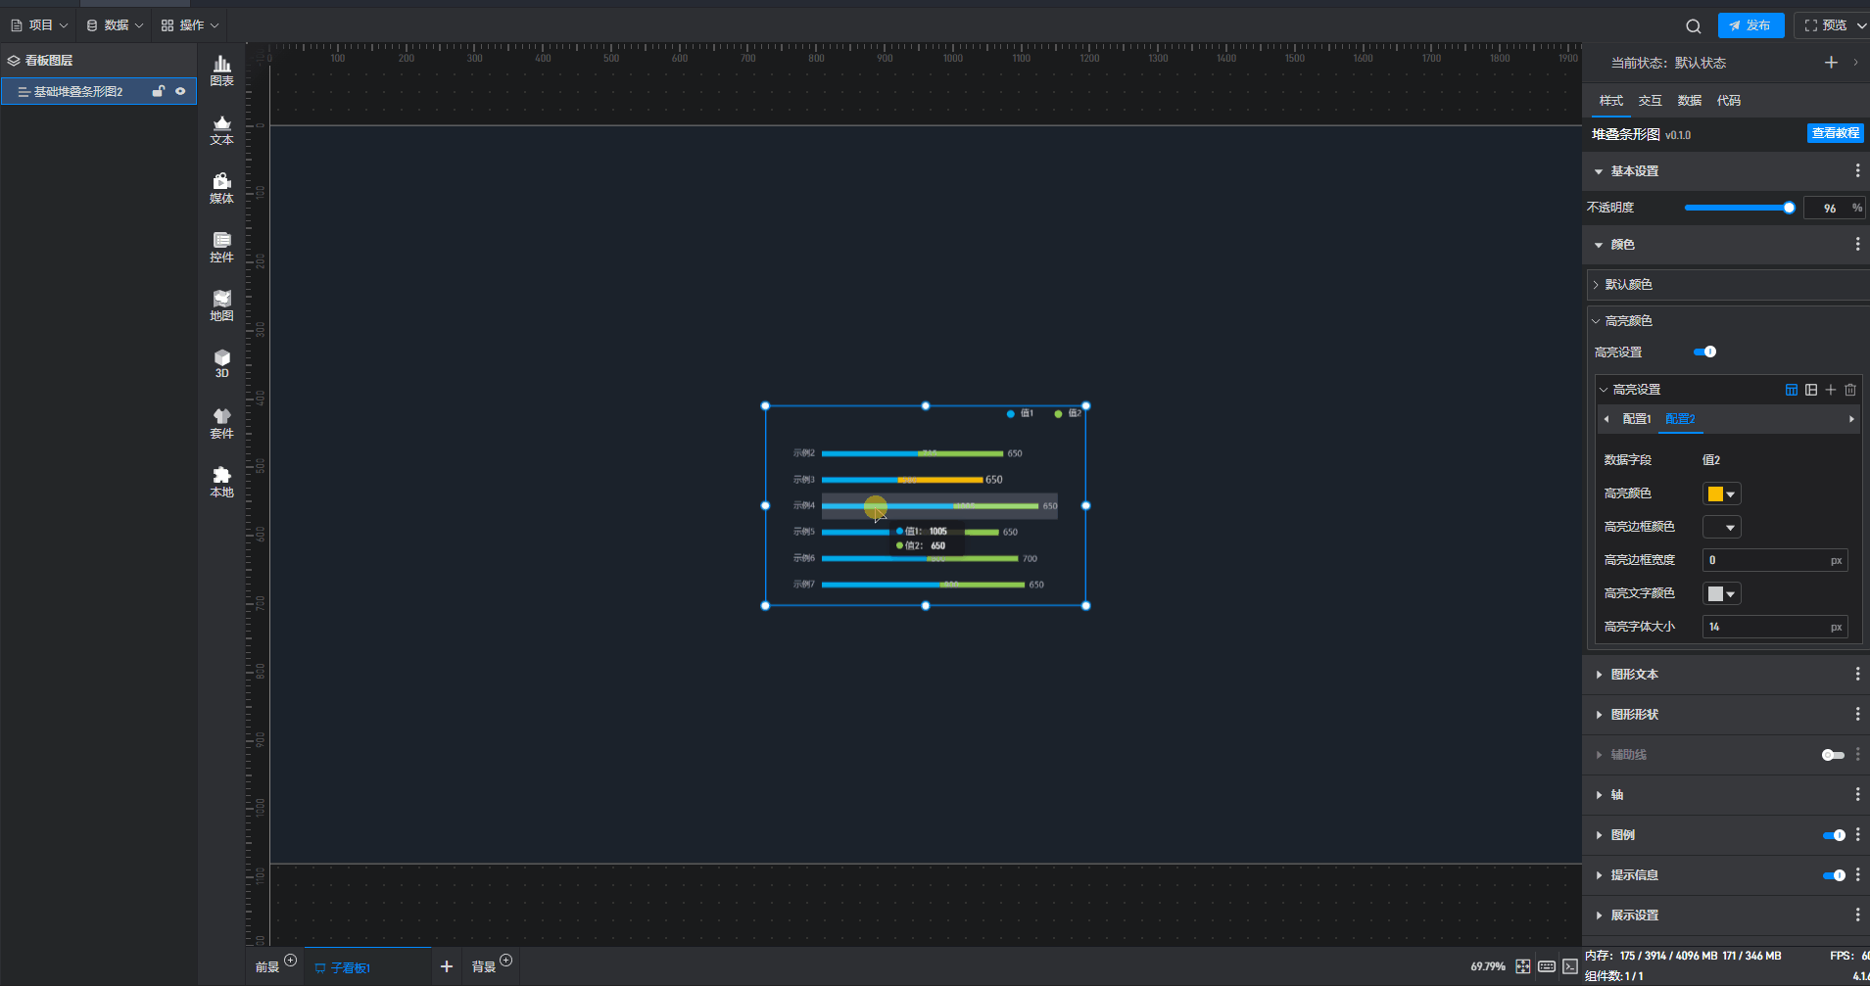Toggle the 高亮设置 switch off
Screen dimensions: 1870x986
click(1704, 352)
